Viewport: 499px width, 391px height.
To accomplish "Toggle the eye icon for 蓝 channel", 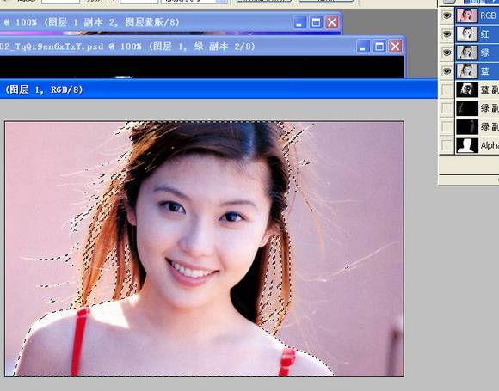I will 447,70.
